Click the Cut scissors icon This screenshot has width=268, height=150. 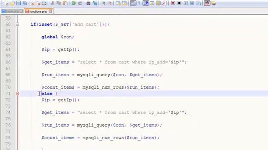coord(52,3)
